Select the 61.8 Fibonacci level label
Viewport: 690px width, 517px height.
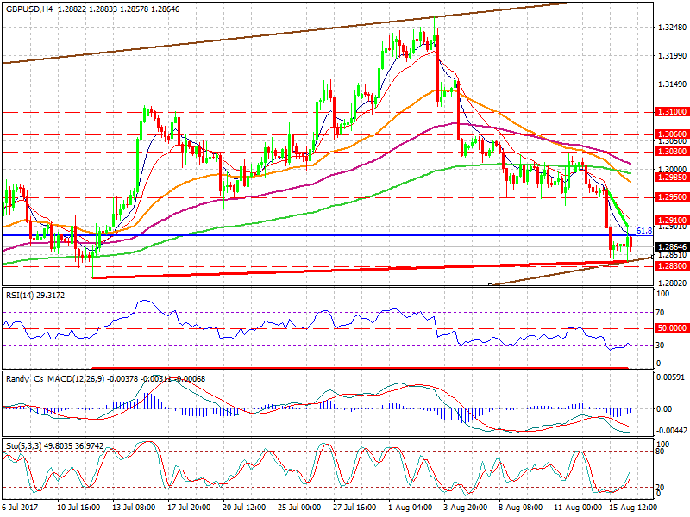[x=643, y=231]
